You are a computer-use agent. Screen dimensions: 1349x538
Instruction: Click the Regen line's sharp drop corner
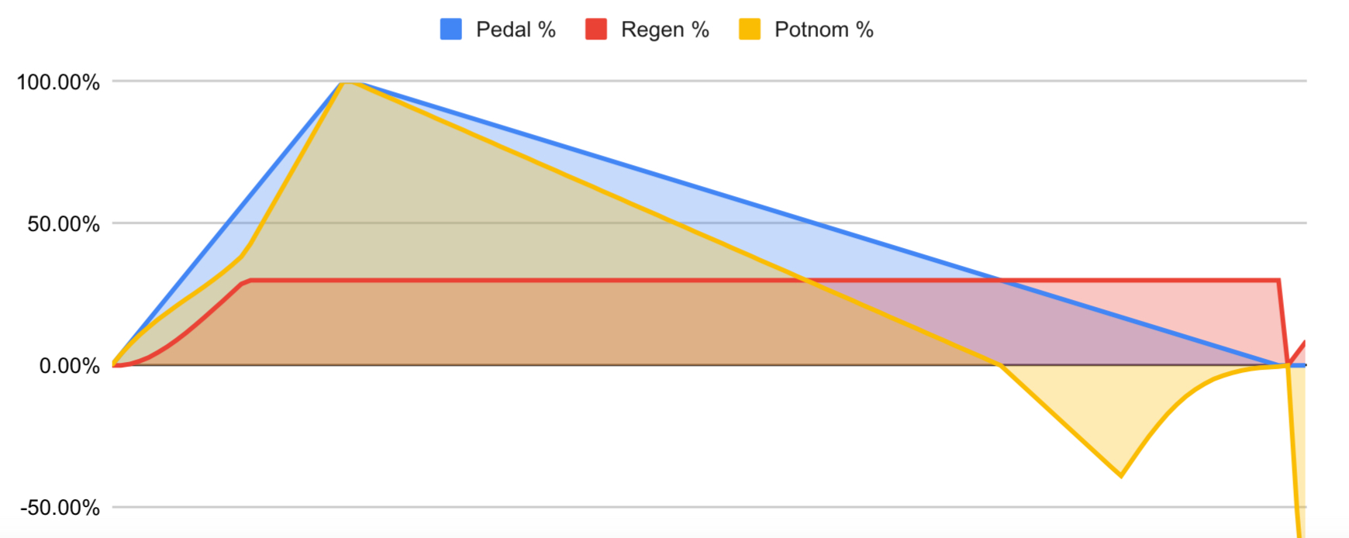pos(1278,281)
